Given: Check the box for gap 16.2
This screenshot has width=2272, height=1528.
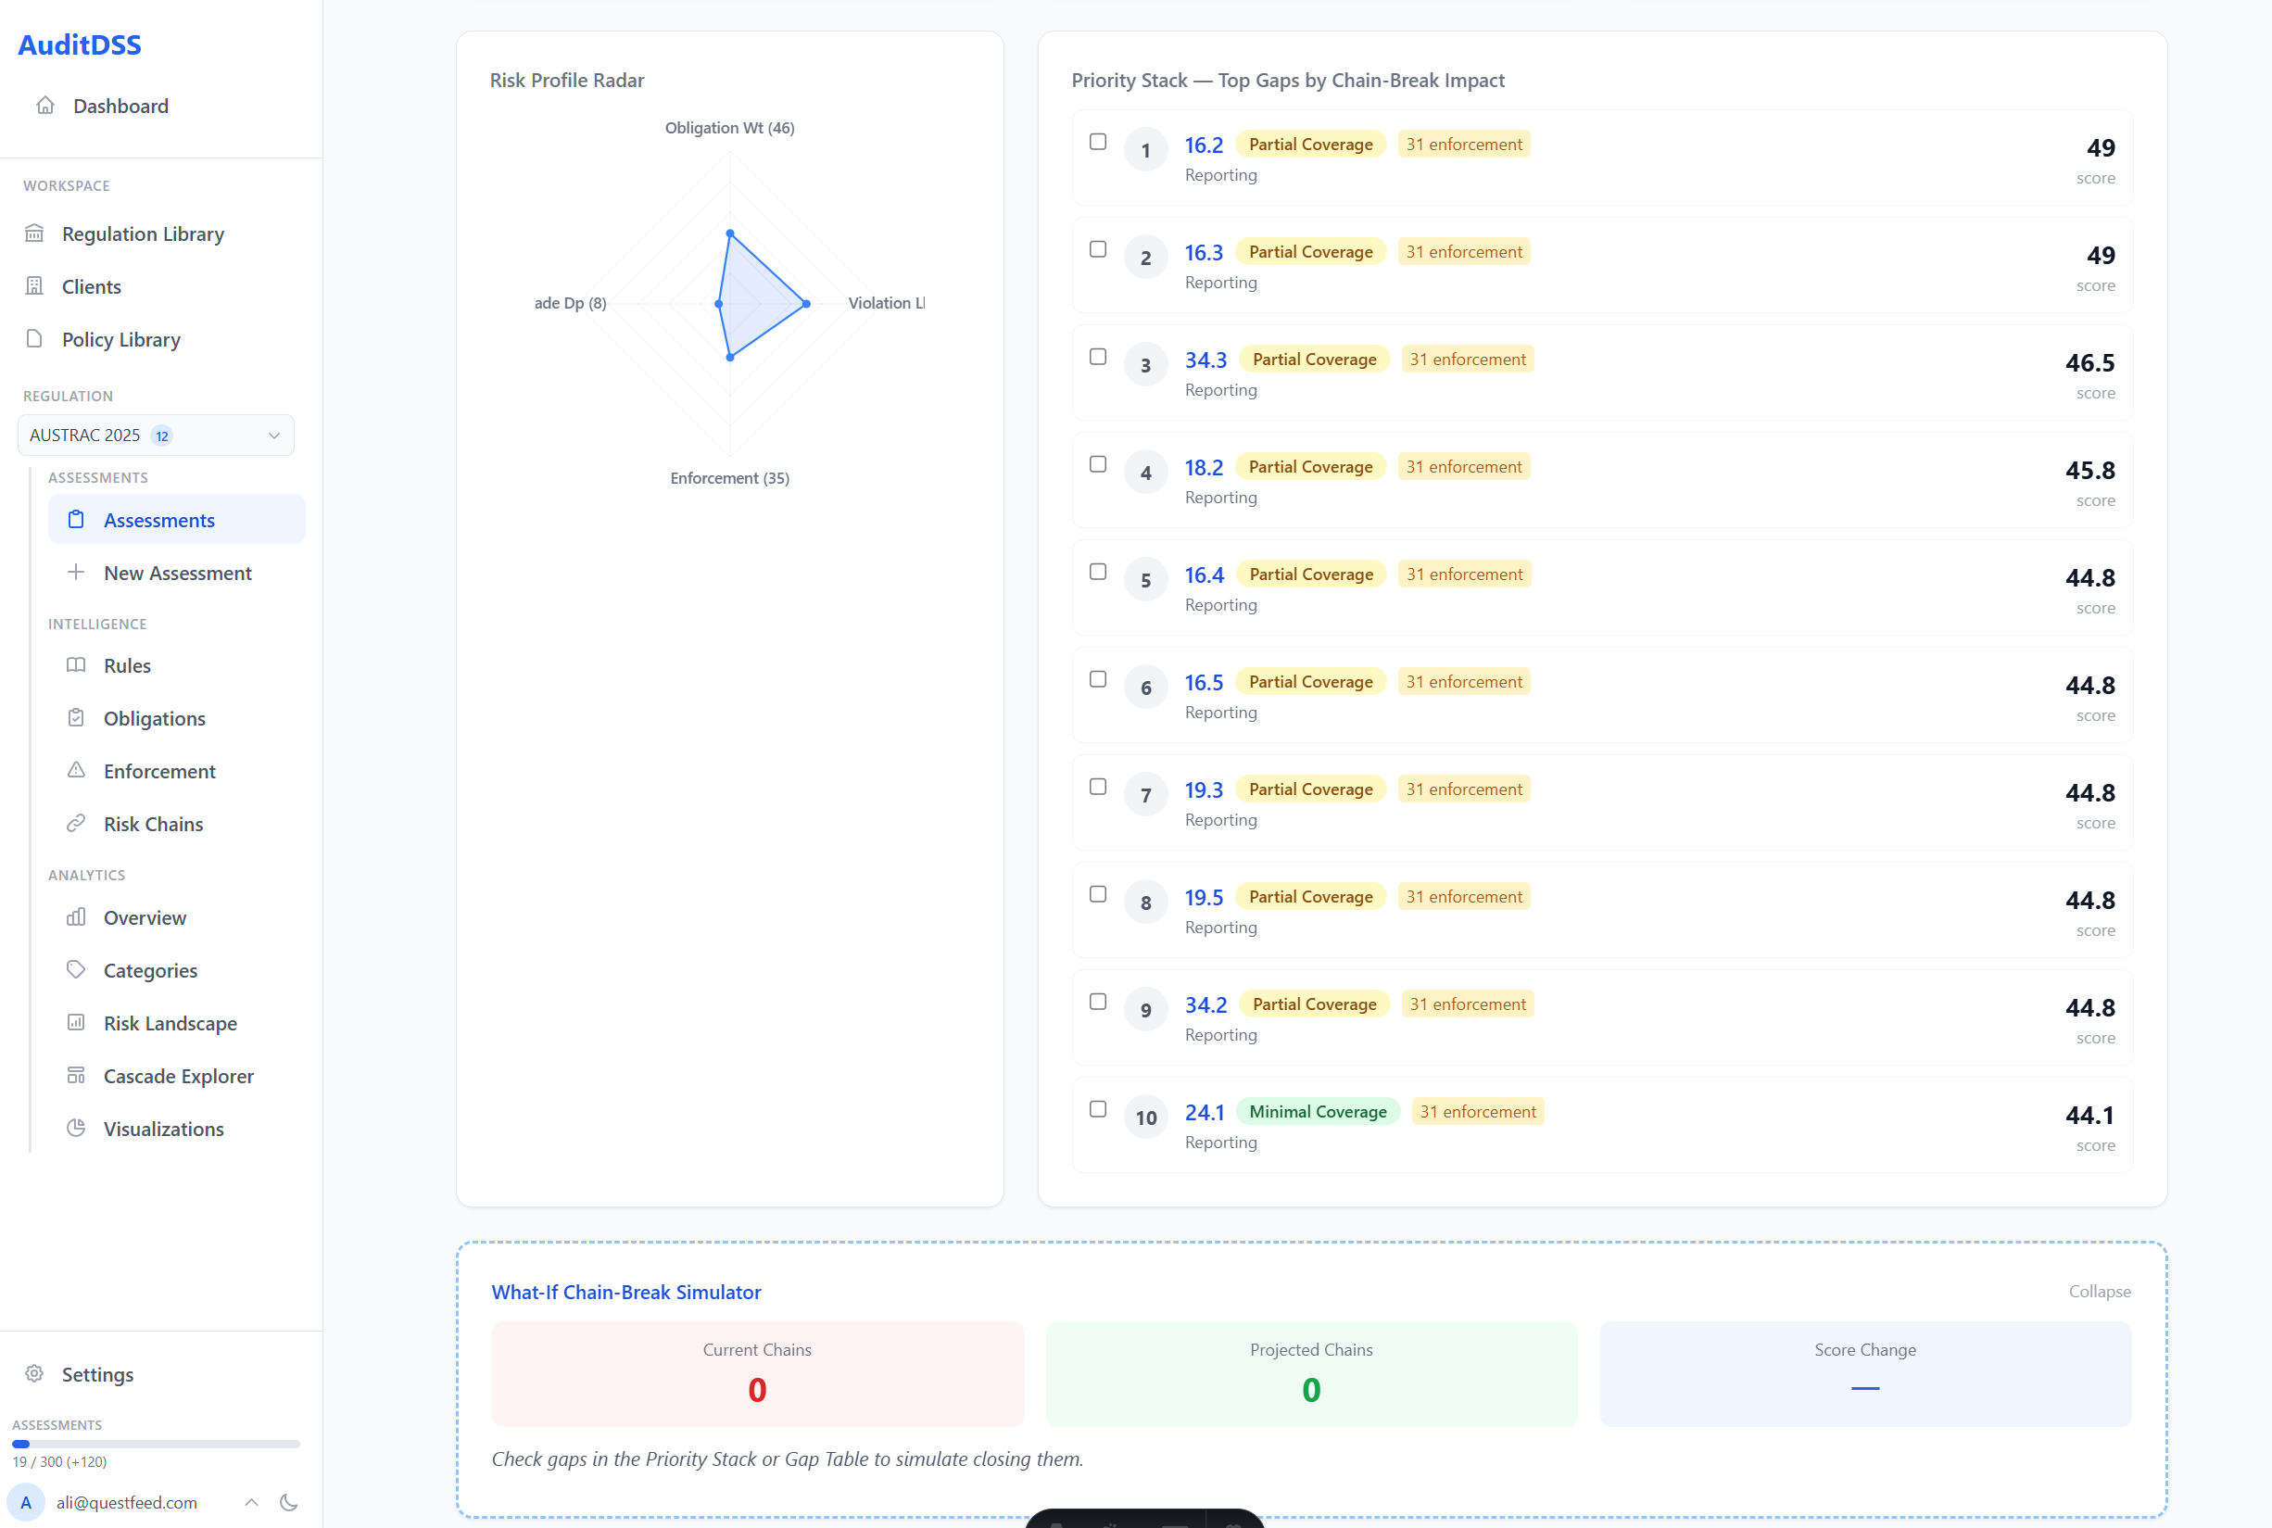Looking at the screenshot, I should [x=1098, y=143].
